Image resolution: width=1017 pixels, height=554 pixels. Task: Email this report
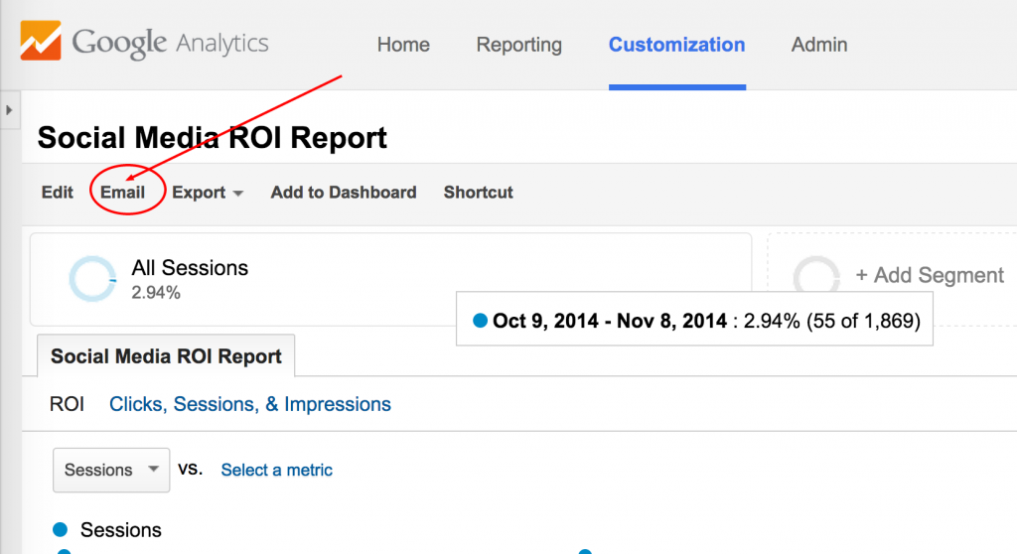(x=122, y=192)
